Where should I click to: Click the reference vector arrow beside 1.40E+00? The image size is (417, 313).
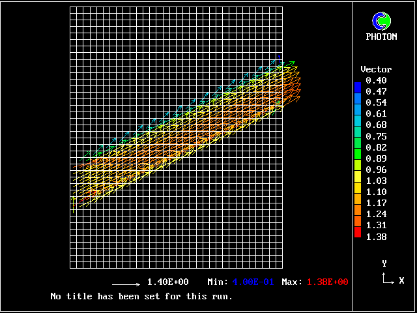[x=126, y=284]
